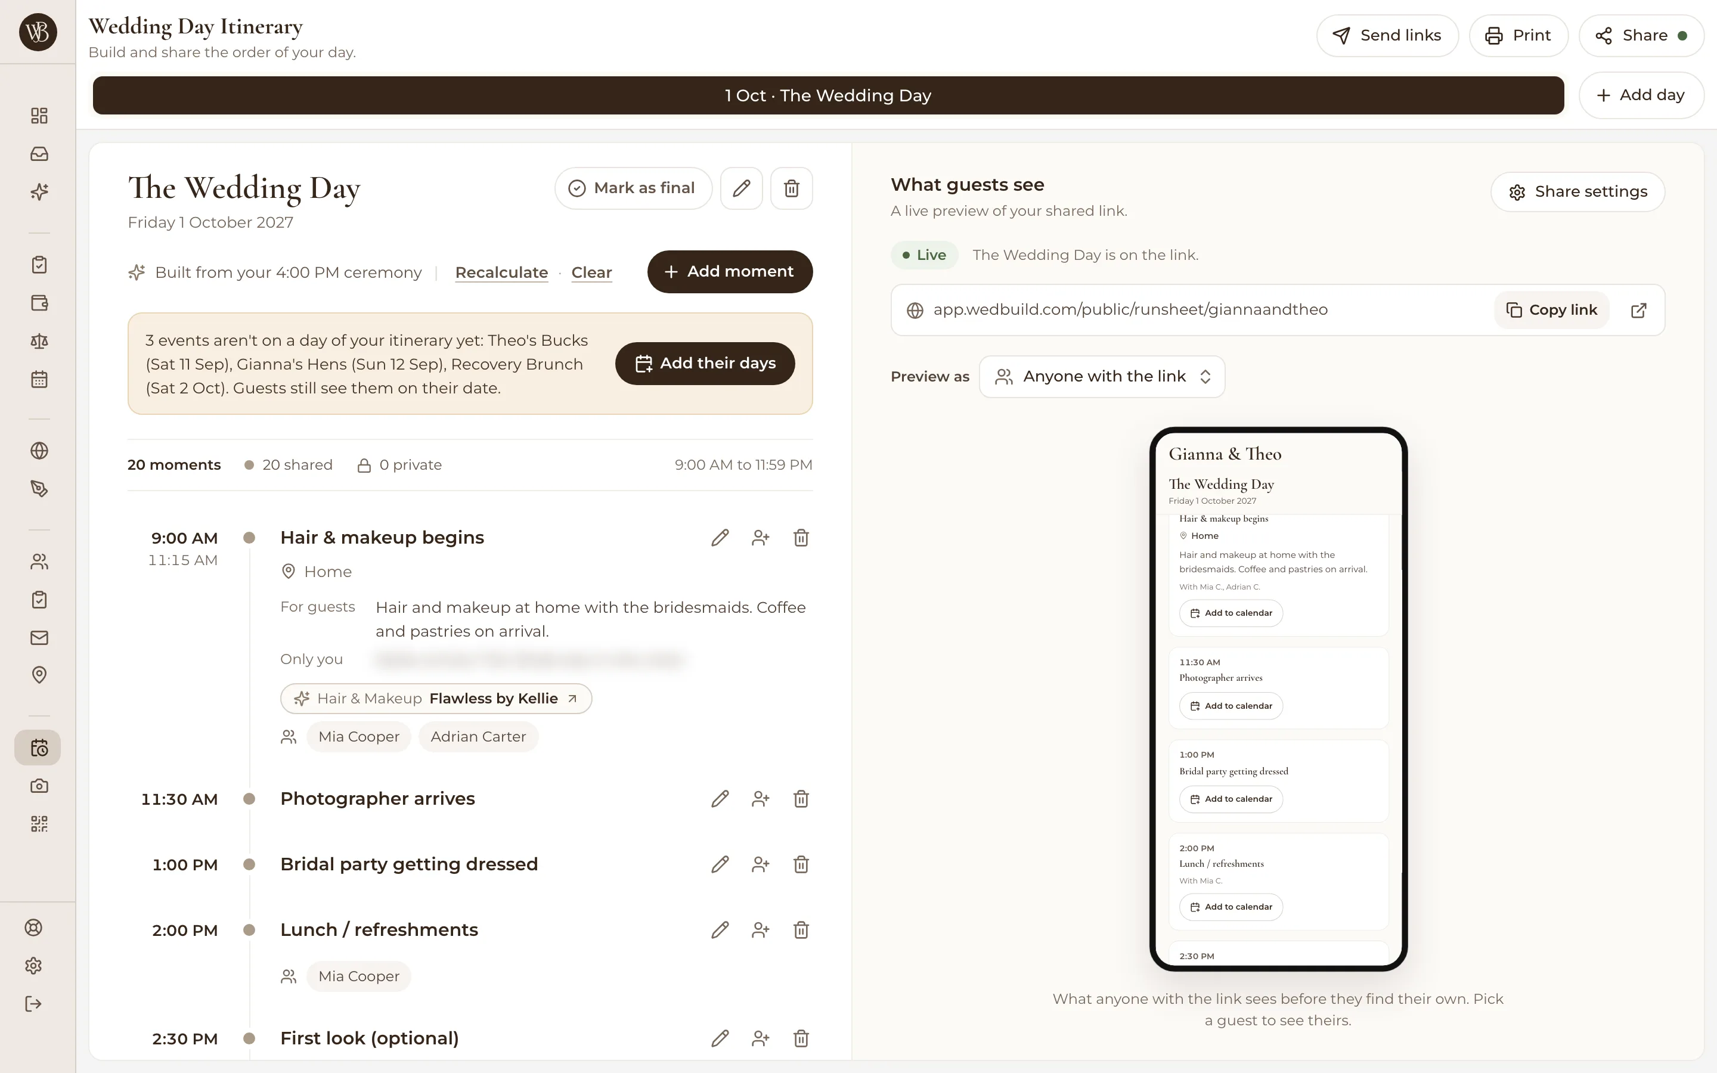Assign people to First look (optional)
The width and height of the screenshot is (1717, 1073).
[x=761, y=1038]
